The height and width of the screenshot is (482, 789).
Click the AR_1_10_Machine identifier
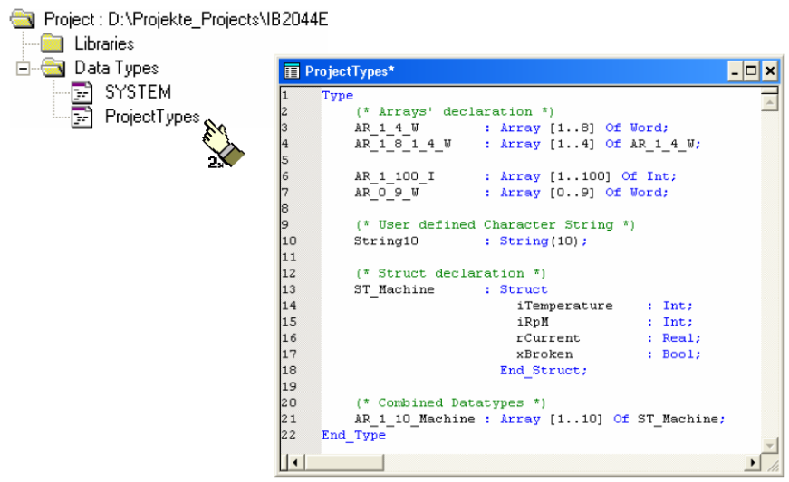click(x=415, y=419)
